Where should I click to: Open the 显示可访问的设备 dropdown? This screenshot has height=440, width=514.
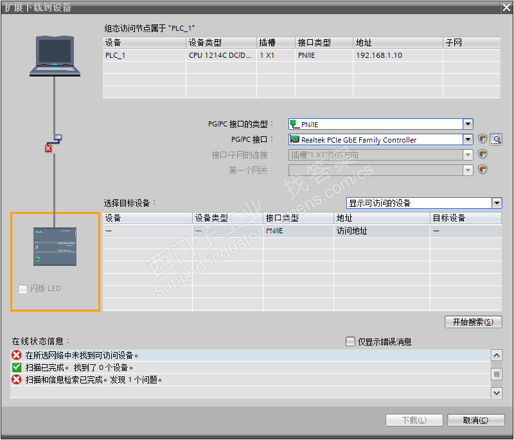click(497, 203)
